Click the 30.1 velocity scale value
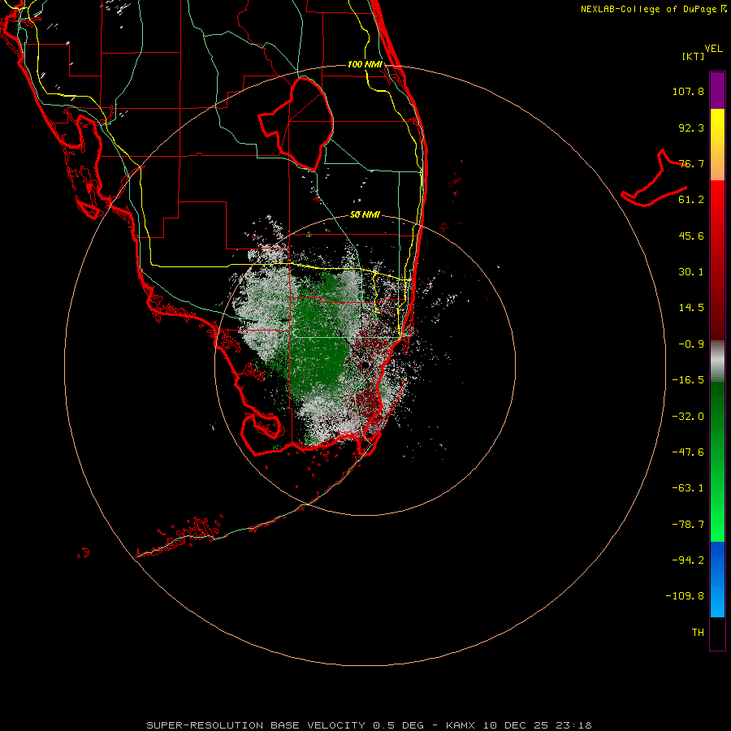This screenshot has height=731, width=731. (691, 272)
